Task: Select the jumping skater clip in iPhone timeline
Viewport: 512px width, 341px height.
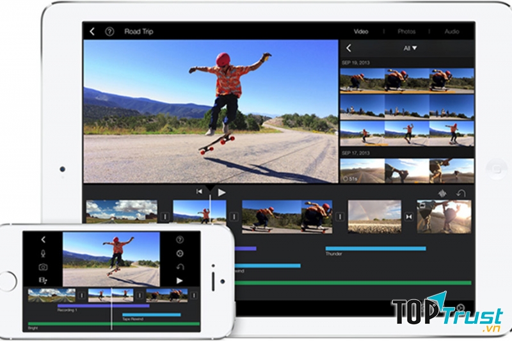Action: [111, 296]
